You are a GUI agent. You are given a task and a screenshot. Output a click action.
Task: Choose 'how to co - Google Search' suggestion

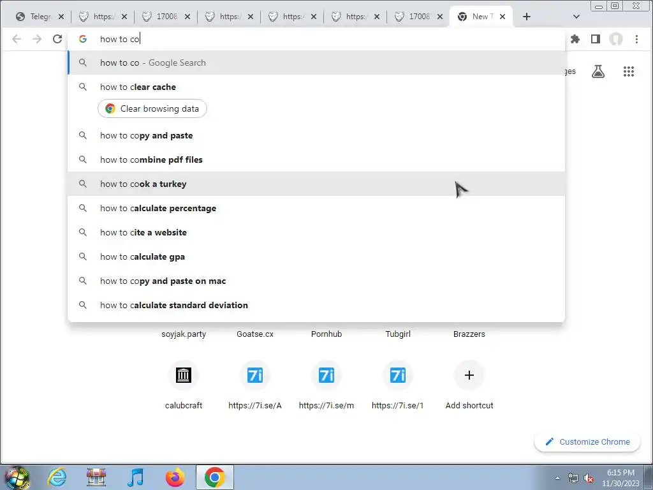(x=316, y=63)
